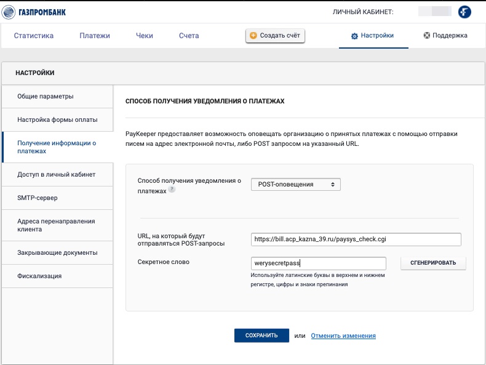Open the SMTP-сервер settings

38,198
